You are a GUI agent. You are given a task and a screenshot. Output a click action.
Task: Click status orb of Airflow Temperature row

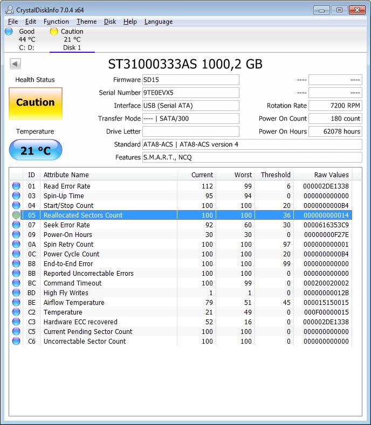pyautogui.click(x=16, y=302)
